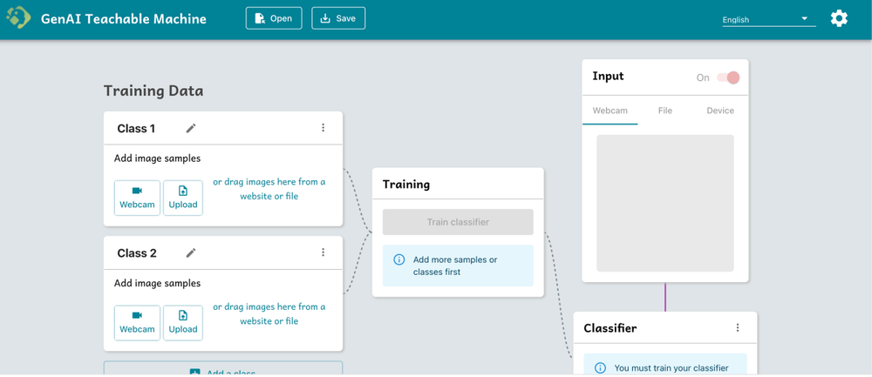Toggle the Input On switch
Screen dimensions: 872x377
click(x=728, y=77)
